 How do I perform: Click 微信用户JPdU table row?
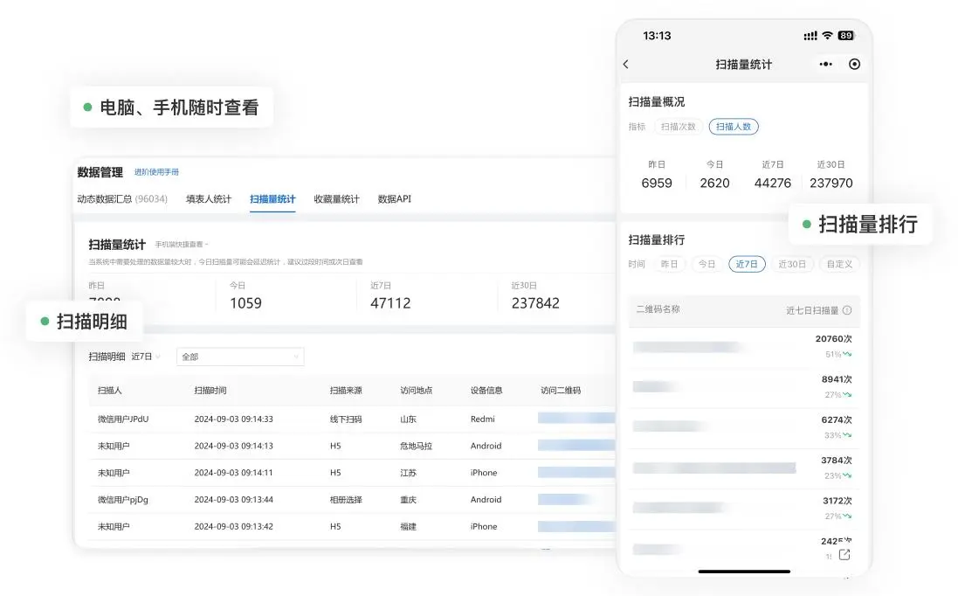point(352,419)
